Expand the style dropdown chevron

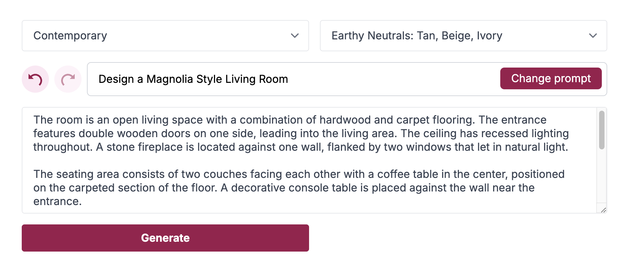tap(295, 36)
